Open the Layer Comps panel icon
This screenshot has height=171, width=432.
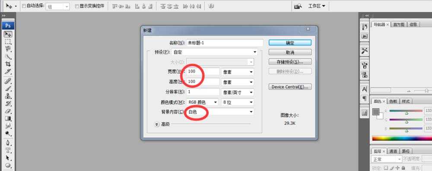point(365,113)
